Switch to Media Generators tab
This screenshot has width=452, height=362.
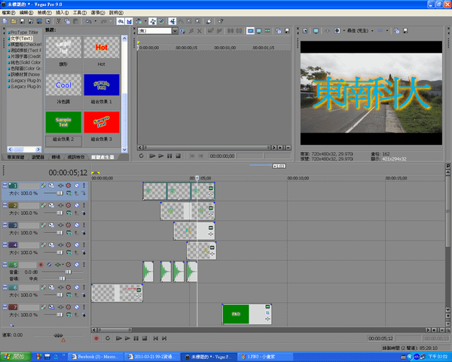pyautogui.click(x=102, y=157)
